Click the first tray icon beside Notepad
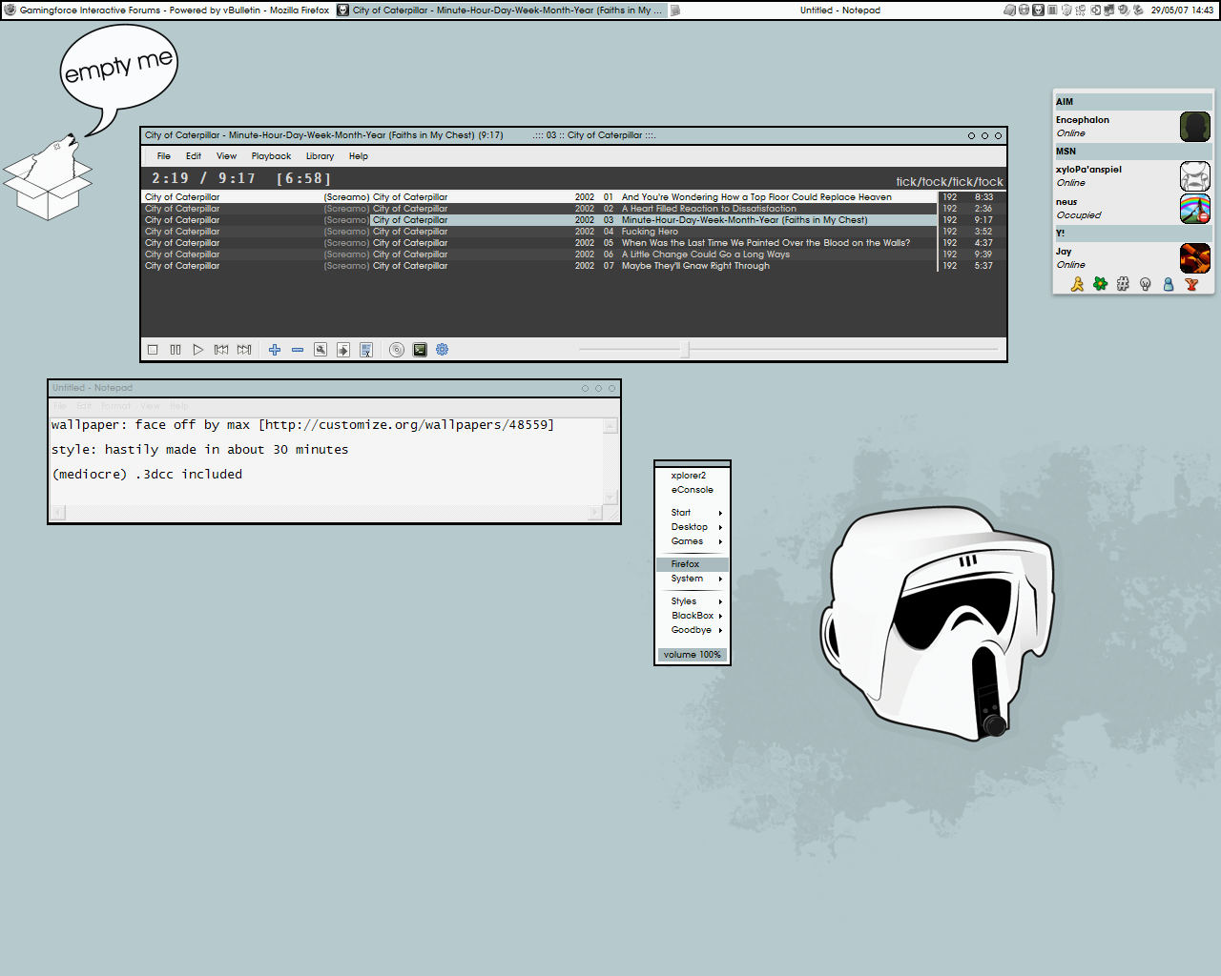The image size is (1221, 976). point(1009,10)
